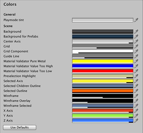The image size is (143, 133).
Task: Edit the black Wireframe color swatch
Action: click(x=103, y=96)
